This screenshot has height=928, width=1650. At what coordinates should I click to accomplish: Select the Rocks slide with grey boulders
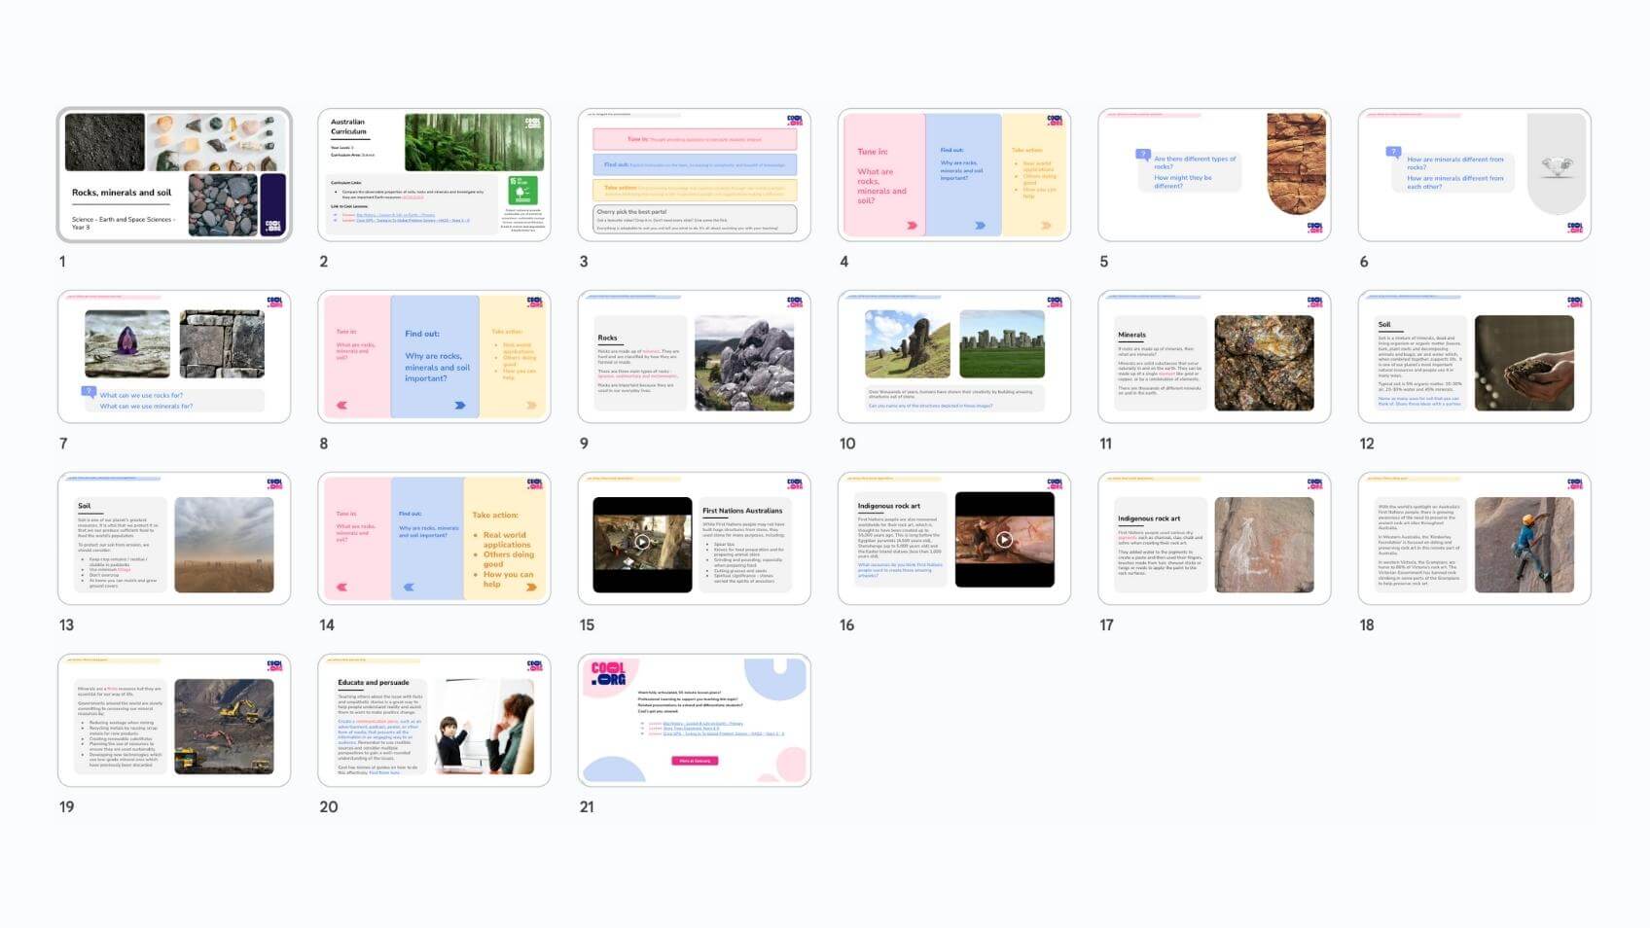coord(694,357)
